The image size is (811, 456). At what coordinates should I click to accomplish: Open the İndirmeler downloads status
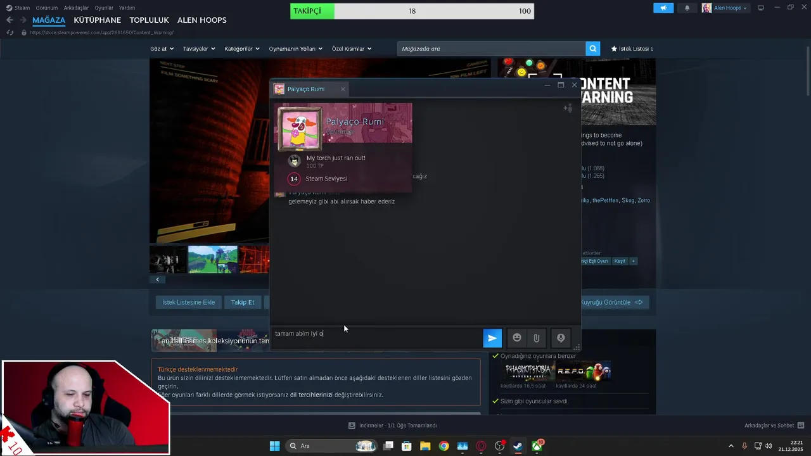click(392, 426)
